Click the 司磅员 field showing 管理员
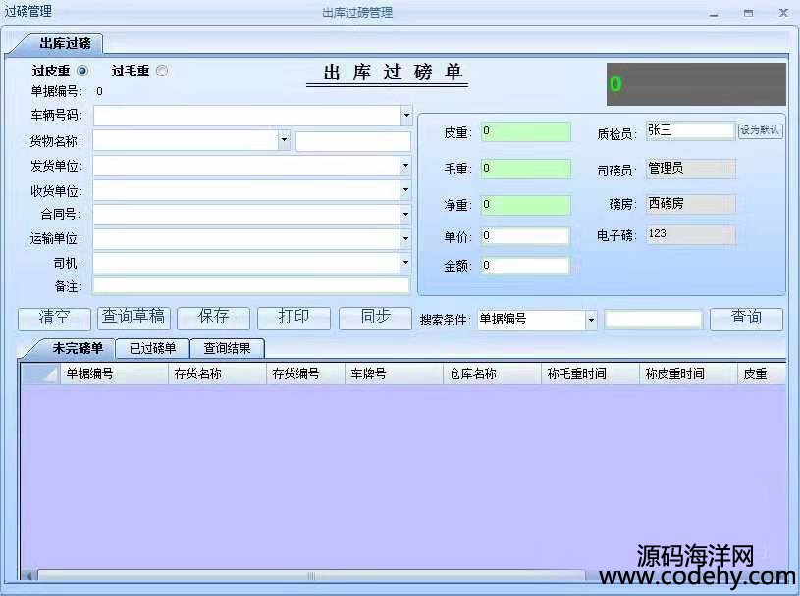Image resolution: width=800 pixels, height=596 pixels. pos(691,168)
